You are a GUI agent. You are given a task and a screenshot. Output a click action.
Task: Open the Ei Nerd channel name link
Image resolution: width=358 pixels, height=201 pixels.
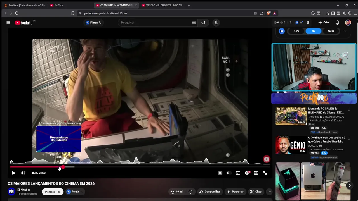pos(22,190)
